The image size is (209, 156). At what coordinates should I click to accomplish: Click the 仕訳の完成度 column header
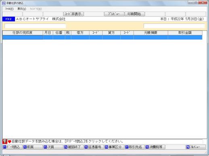[x=23, y=33]
